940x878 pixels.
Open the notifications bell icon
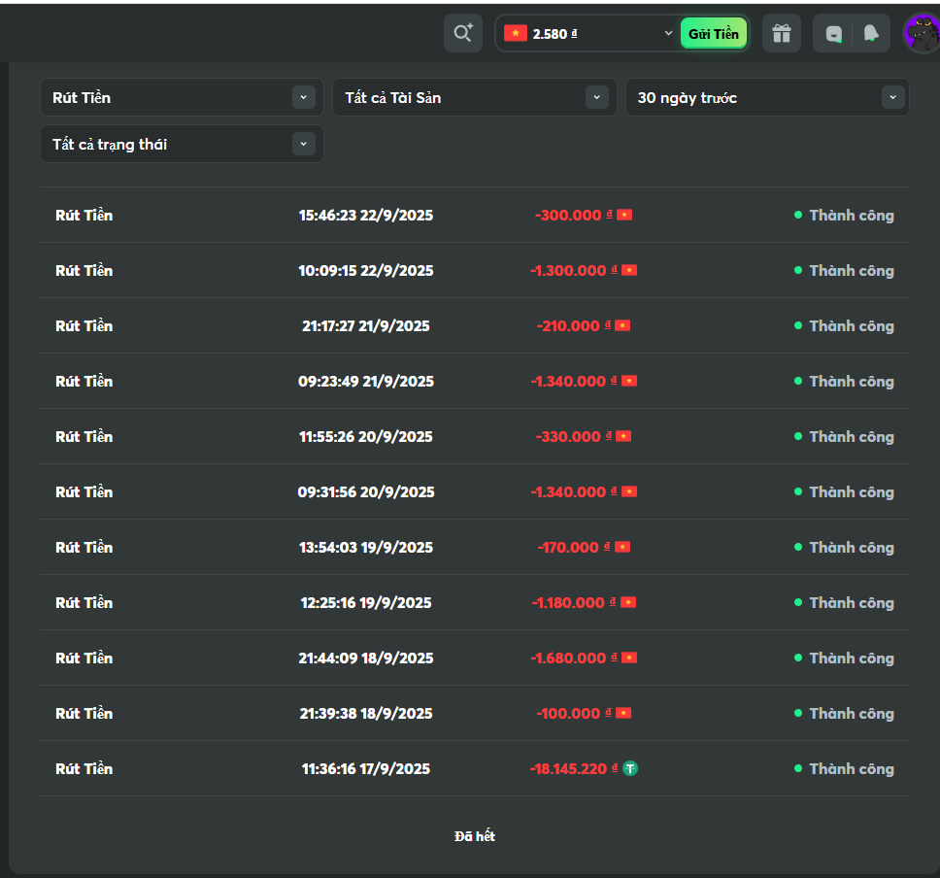(871, 33)
